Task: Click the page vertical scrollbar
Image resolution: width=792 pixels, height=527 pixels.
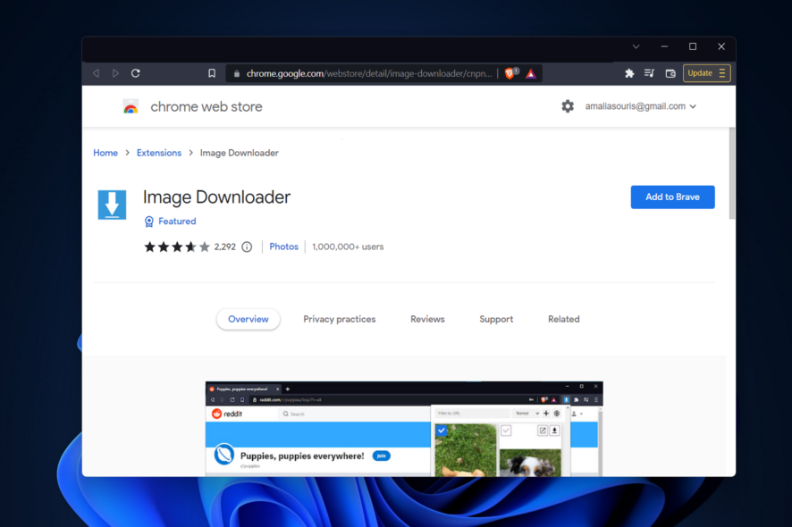Action: pyautogui.click(x=732, y=173)
